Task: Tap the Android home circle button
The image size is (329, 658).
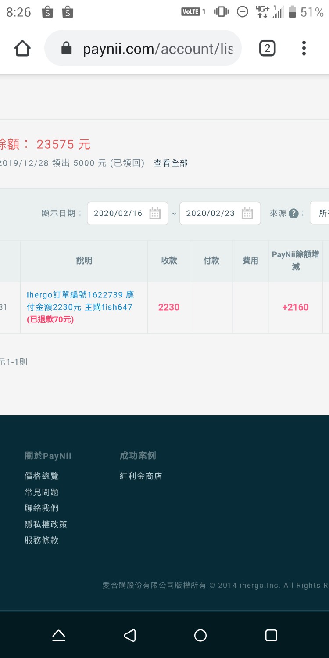Action: tap(200, 635)
